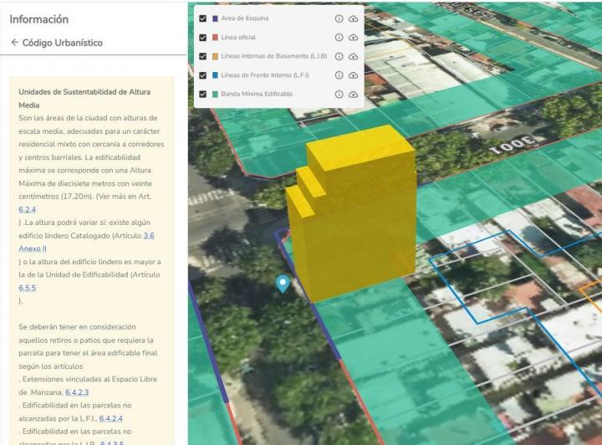Screen dimensions: 602x445
Task: Click the 'Banda Mínima Edificable' layer label
Action: (x=257, y=94)
